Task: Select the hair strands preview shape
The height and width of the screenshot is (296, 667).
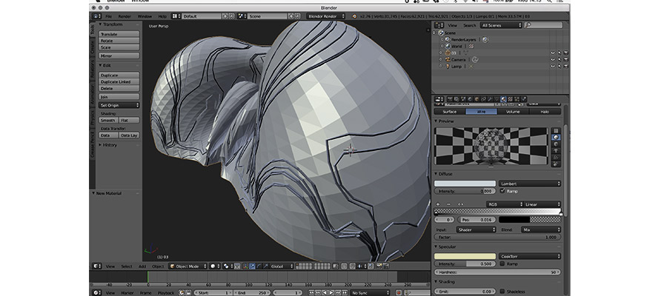Action: (x=556, y=158)
